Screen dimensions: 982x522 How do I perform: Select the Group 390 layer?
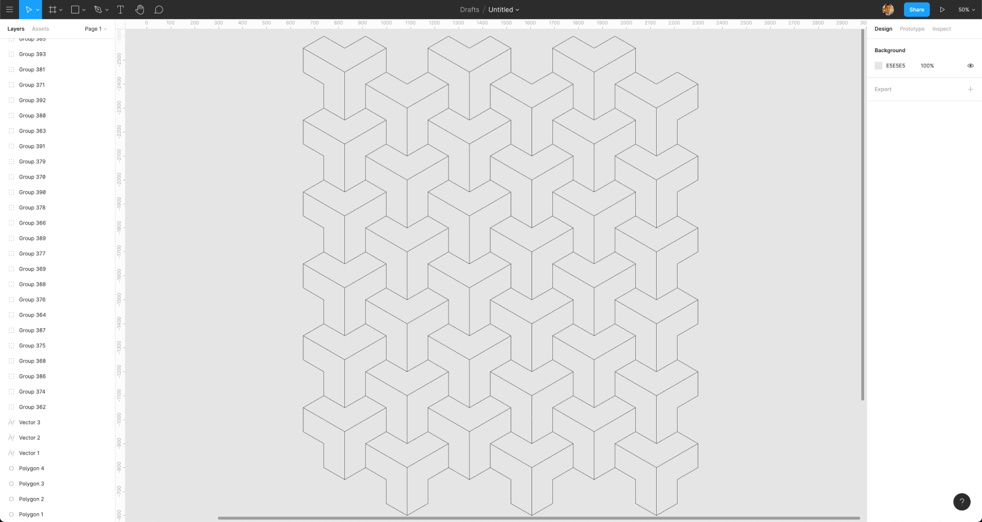58,192
